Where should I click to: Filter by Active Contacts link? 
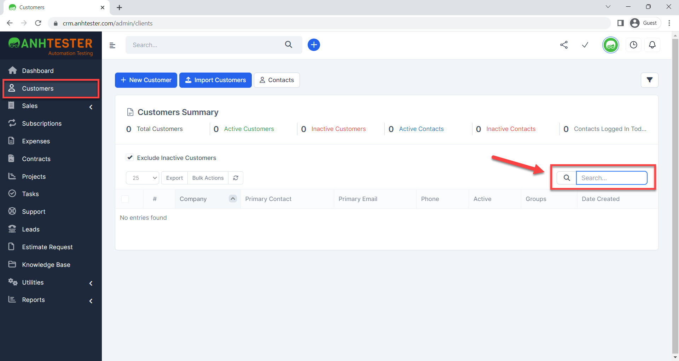421,129
